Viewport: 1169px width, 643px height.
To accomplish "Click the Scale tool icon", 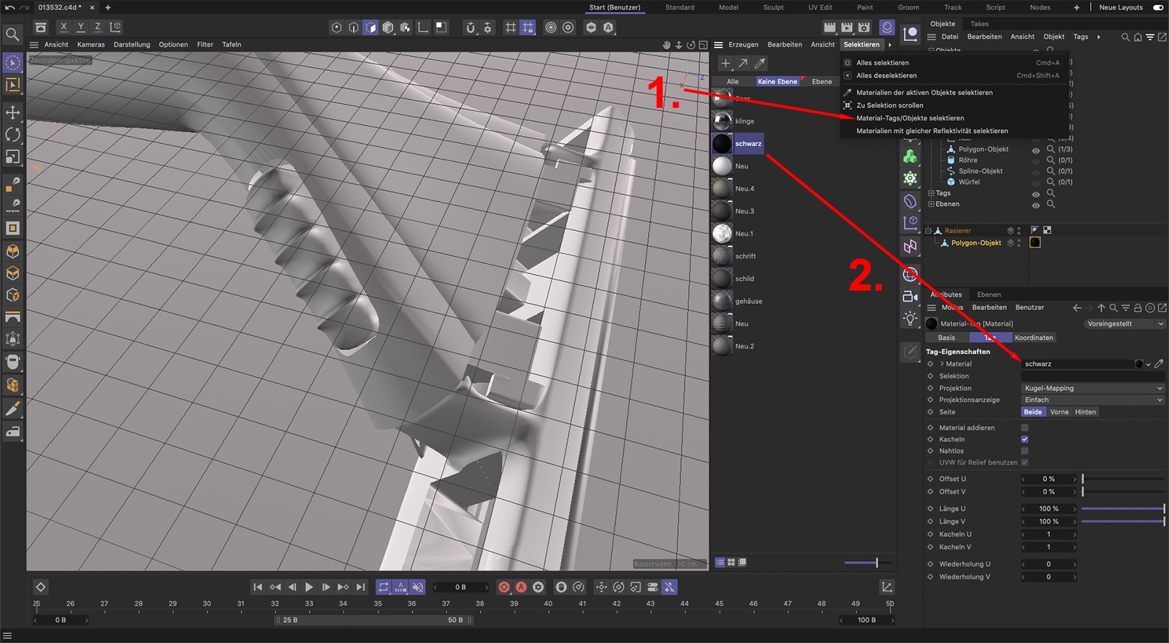I will [12, 157].
